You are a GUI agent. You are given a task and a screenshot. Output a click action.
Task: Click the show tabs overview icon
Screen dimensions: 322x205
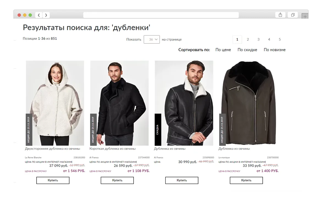[293, 15]
